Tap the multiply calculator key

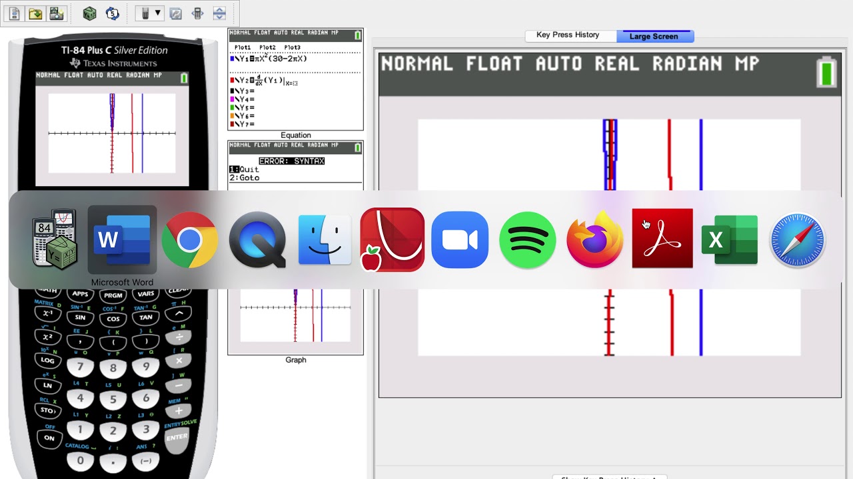[179, 361]
